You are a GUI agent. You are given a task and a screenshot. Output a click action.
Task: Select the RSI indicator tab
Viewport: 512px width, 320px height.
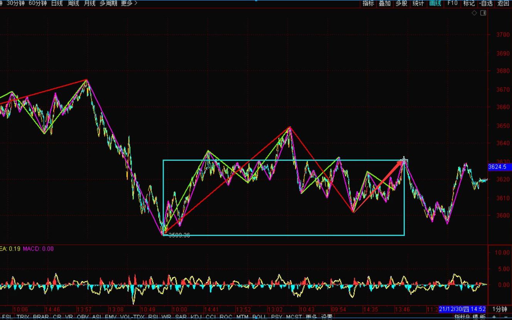click(153, 317)
